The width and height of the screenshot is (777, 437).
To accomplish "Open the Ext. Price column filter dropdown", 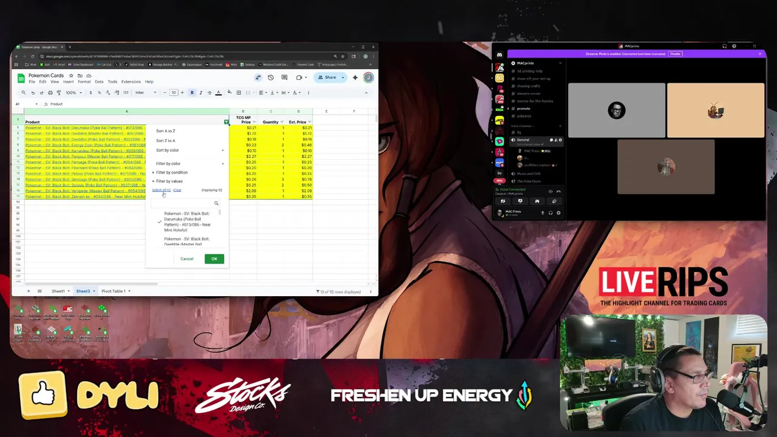I will [310, 122].
